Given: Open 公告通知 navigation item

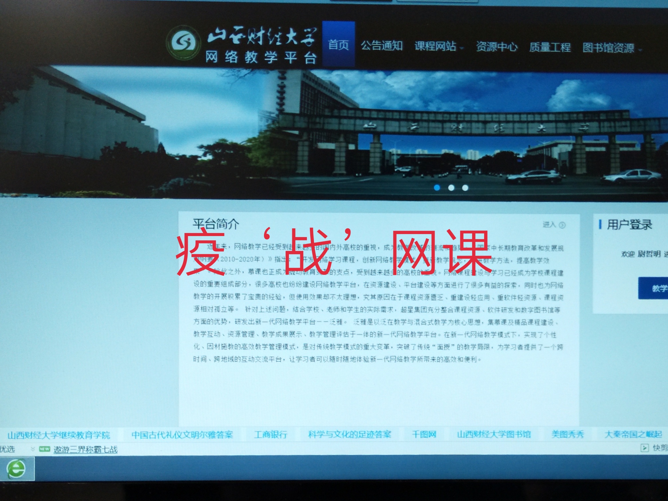Looking at the screenshot, I should click(x=382, y=46).
